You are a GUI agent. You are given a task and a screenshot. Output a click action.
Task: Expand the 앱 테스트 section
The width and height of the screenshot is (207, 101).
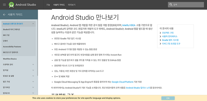tap(33, 93)
